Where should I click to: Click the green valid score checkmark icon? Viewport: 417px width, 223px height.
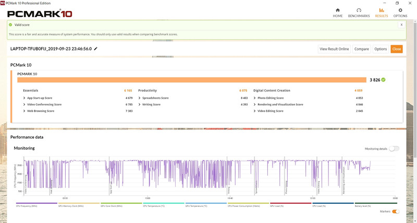point(10,24)
